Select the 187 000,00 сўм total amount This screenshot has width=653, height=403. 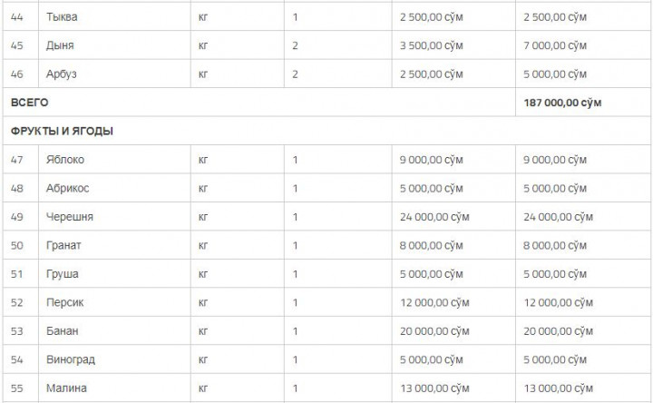click(562, 103)
